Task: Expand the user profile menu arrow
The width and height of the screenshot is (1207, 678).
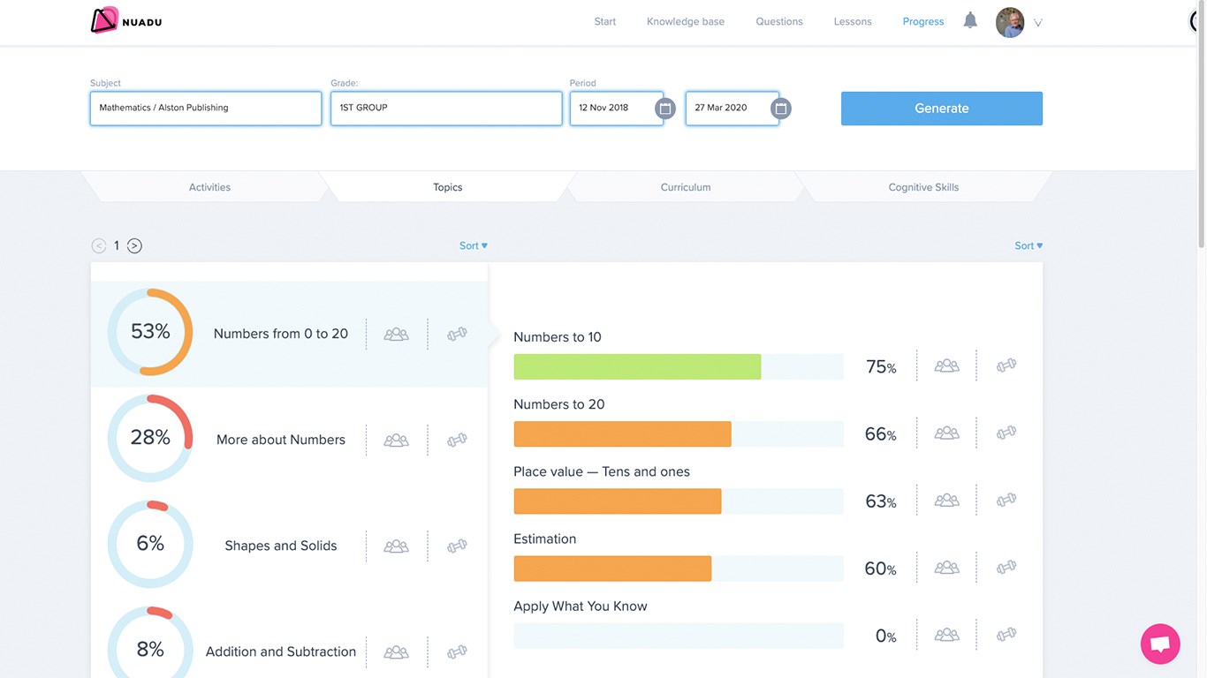Action: point(1038,23)
